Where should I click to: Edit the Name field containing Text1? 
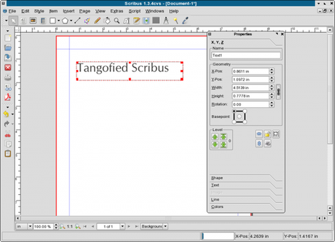[x=245, y=55]
